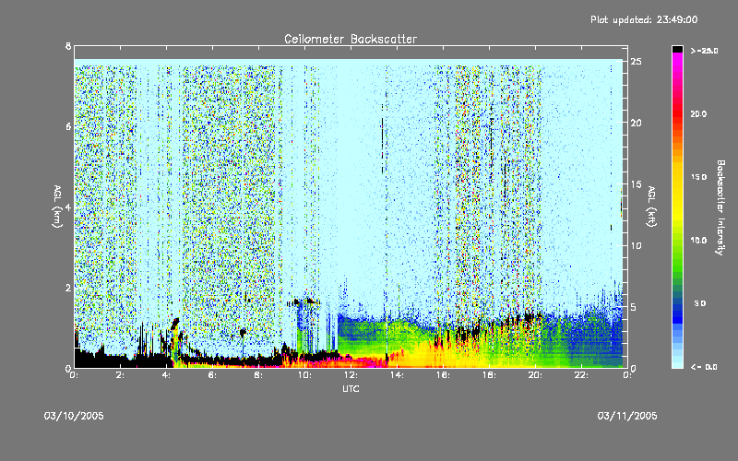Click the 25 kft tick label on right axis
738x461 pixels.
point(636,62)
